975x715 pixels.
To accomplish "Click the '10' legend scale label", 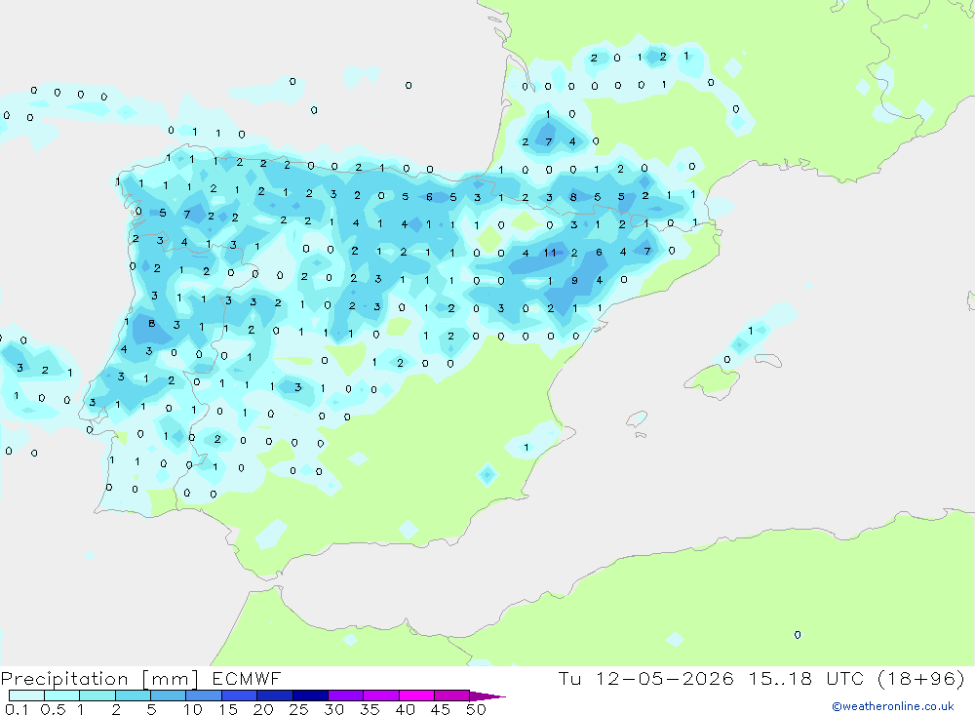I will point(193,709).
